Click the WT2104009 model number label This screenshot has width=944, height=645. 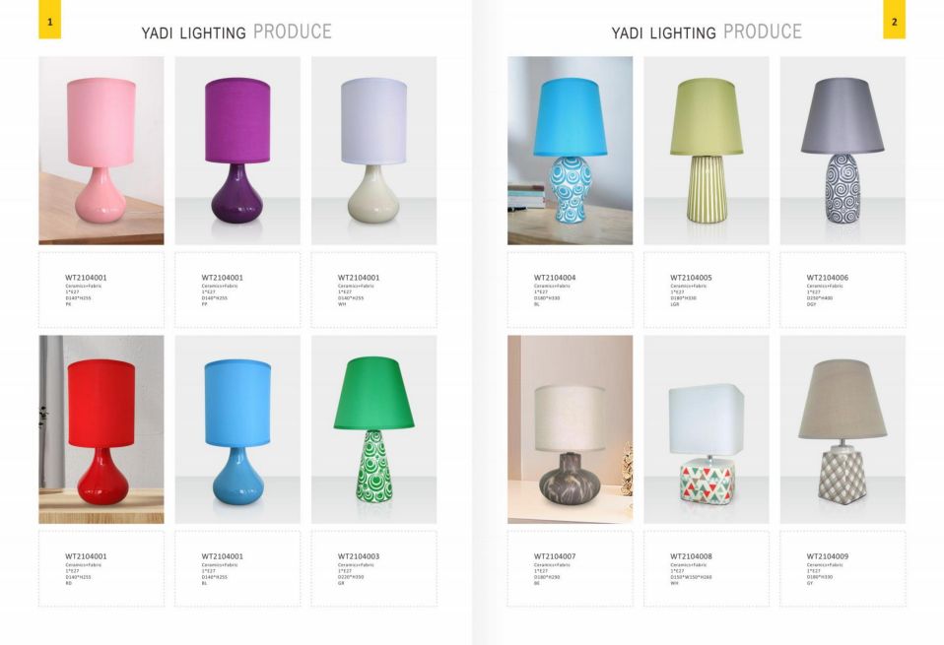pos(828,556)
